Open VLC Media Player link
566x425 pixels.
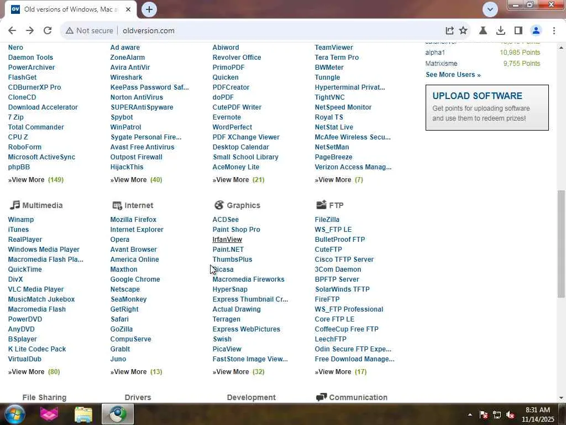click(x=36, y=289)
